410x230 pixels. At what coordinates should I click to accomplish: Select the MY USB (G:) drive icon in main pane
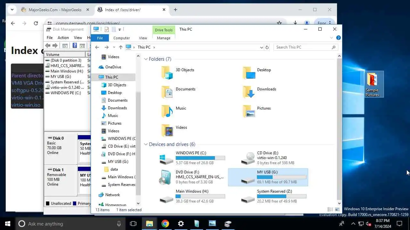[248, 180]
